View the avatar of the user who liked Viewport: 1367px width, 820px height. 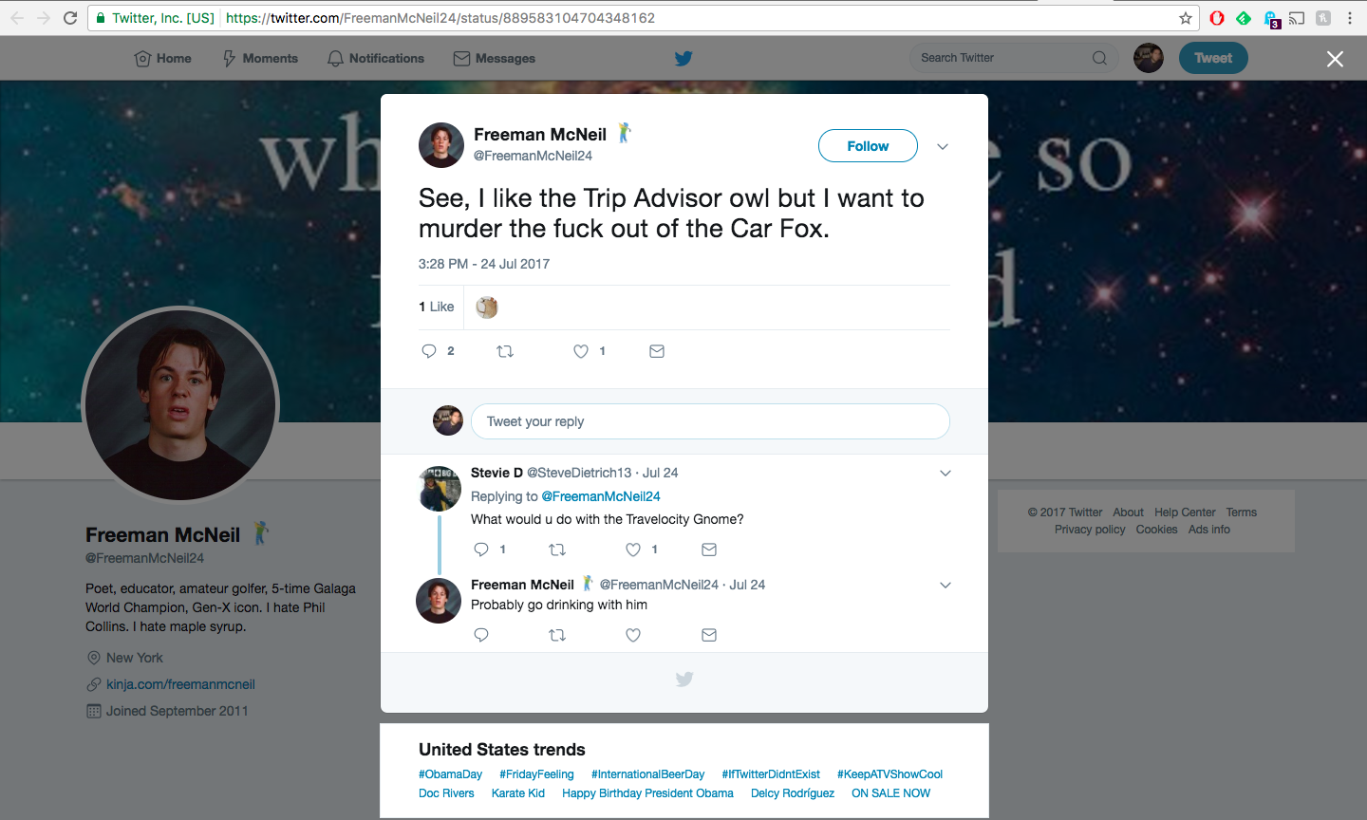point(487,307)
